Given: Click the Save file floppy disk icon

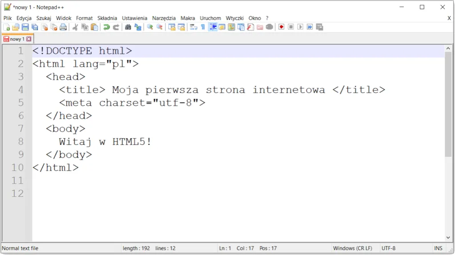Looking at the screenshot, I should coord(25,27).
